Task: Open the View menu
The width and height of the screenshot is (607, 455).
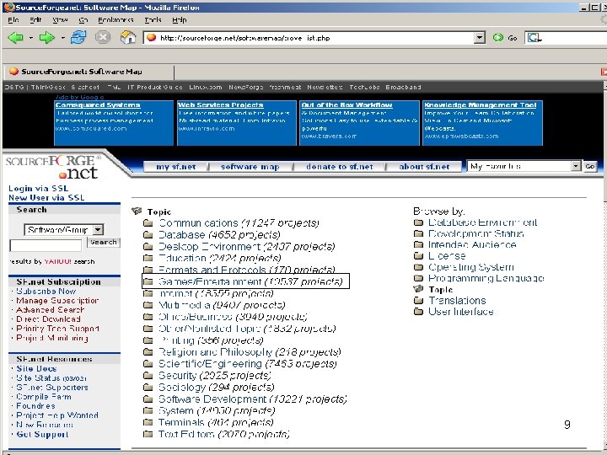Action: [60, 19]
